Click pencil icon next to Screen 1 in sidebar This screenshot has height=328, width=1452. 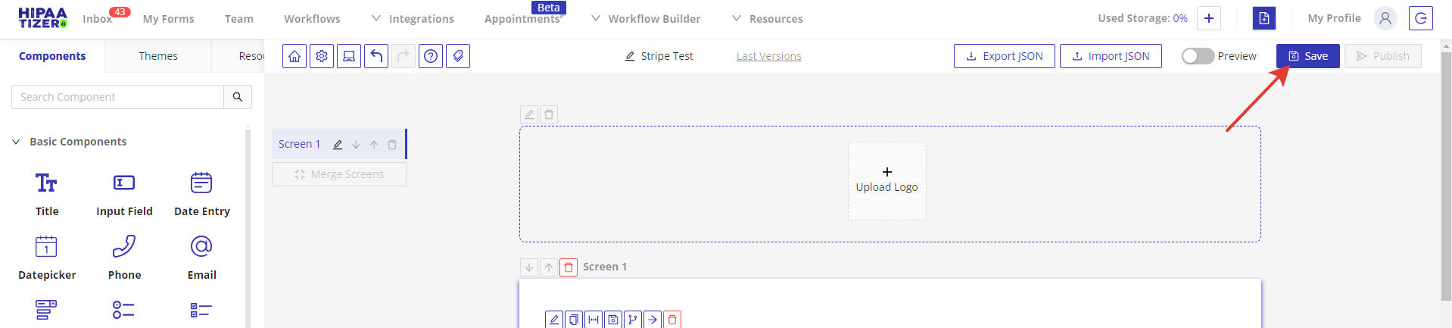[x=338, y=145]
